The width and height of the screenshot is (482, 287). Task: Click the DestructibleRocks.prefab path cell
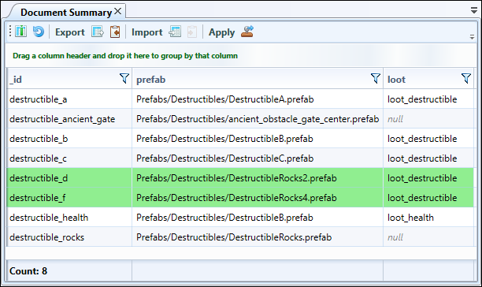[x=258, y=237]
